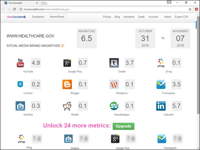
Task: Click the Foursquare score 3.5
Action: pyautogui.click(x=177, y=84)
